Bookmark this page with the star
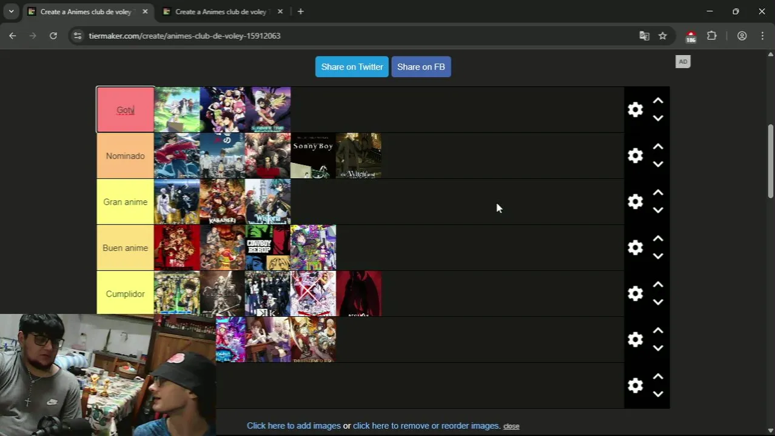775x436 pixels. pos(663,36)
